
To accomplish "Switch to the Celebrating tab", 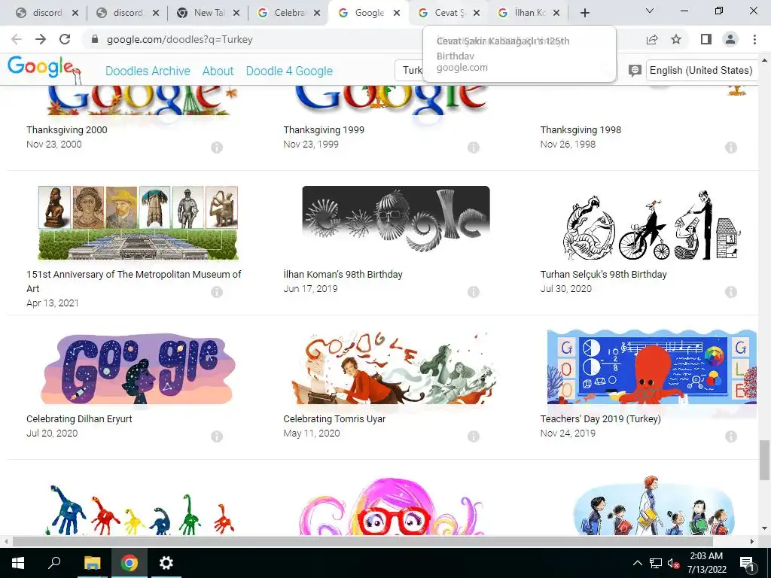I will pos(289,13).
